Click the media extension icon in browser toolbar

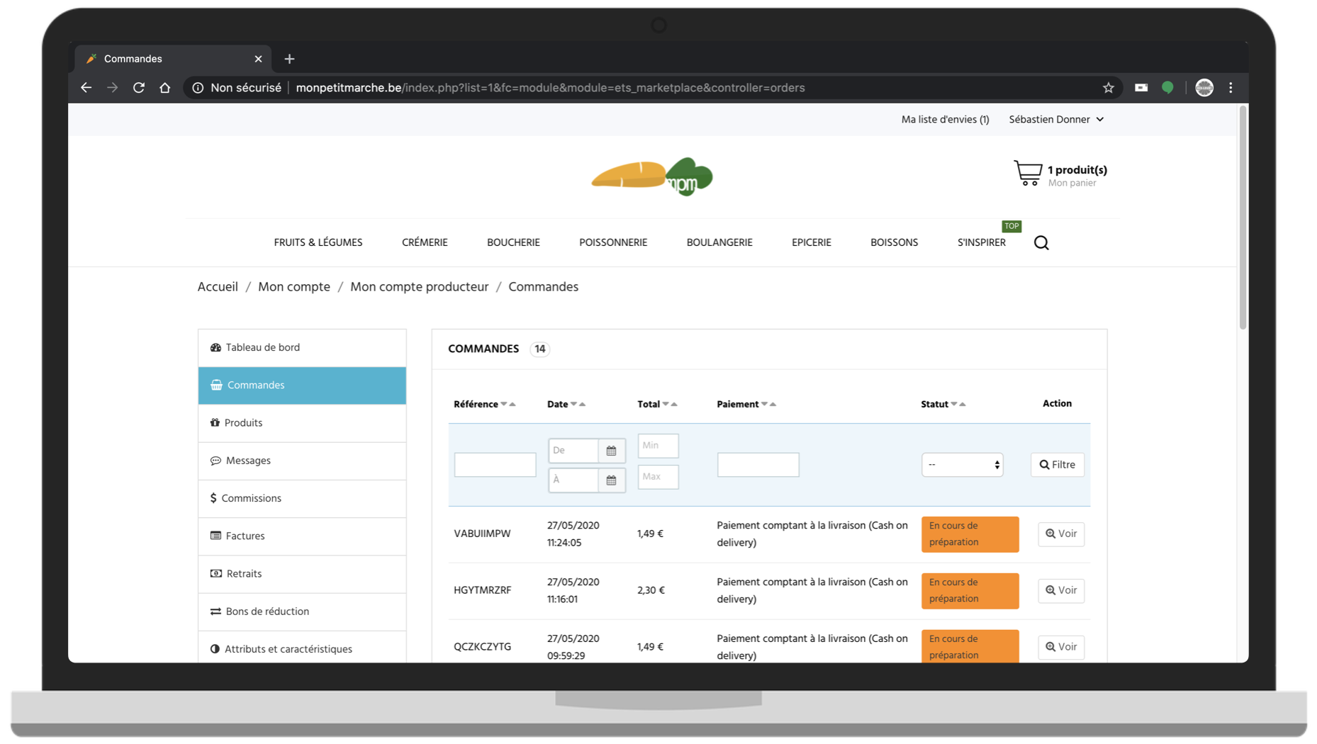click(1141, 88)
